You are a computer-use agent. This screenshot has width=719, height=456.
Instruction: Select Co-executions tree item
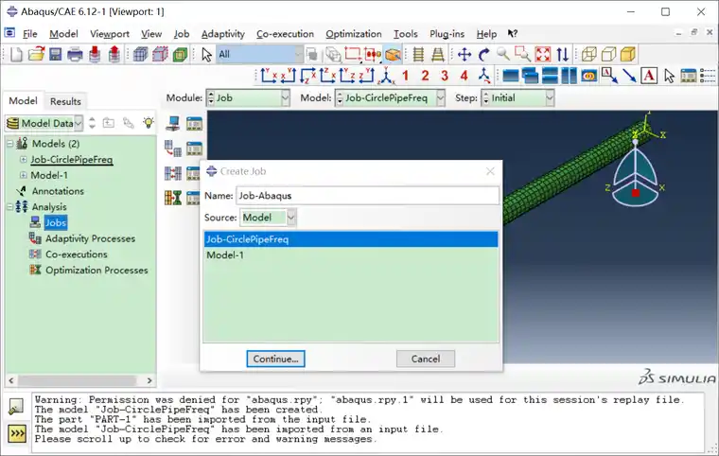coord(76,254)
